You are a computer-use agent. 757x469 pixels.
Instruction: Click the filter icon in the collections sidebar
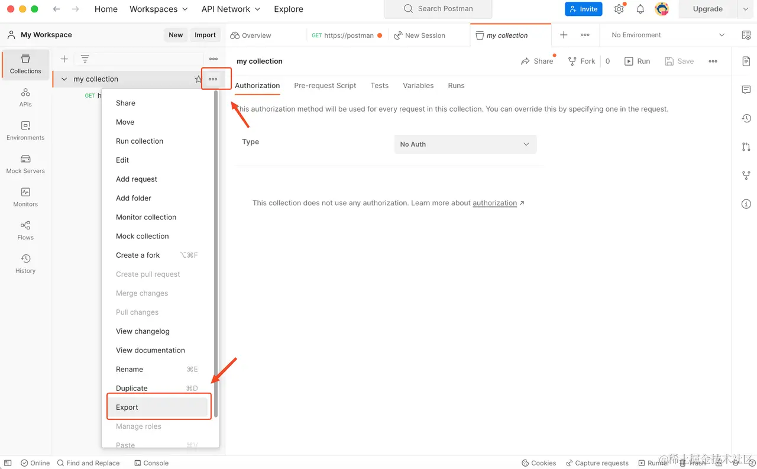(85, 59)
